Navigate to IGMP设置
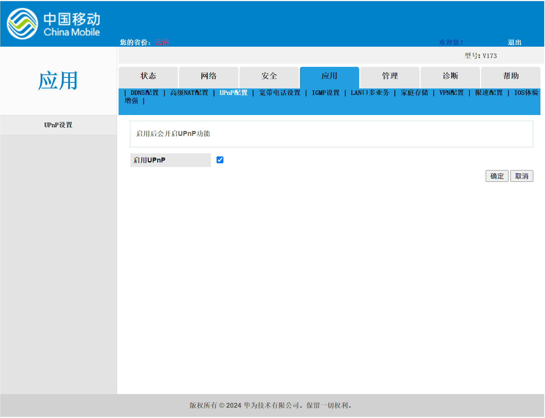 326,93
